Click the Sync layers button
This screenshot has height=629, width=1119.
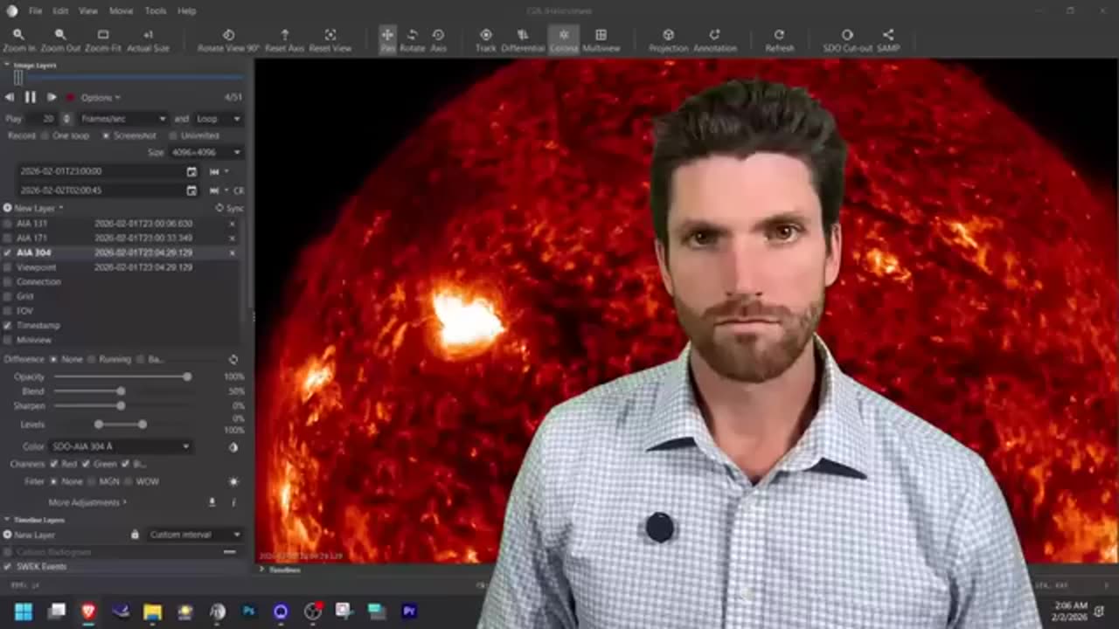coord(230,208)
